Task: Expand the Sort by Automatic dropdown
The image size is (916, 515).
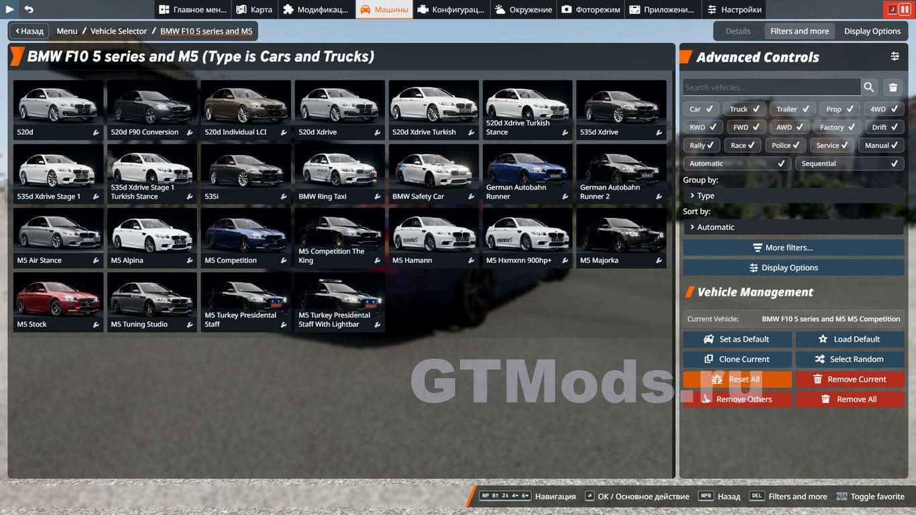Action: (793, 227)
